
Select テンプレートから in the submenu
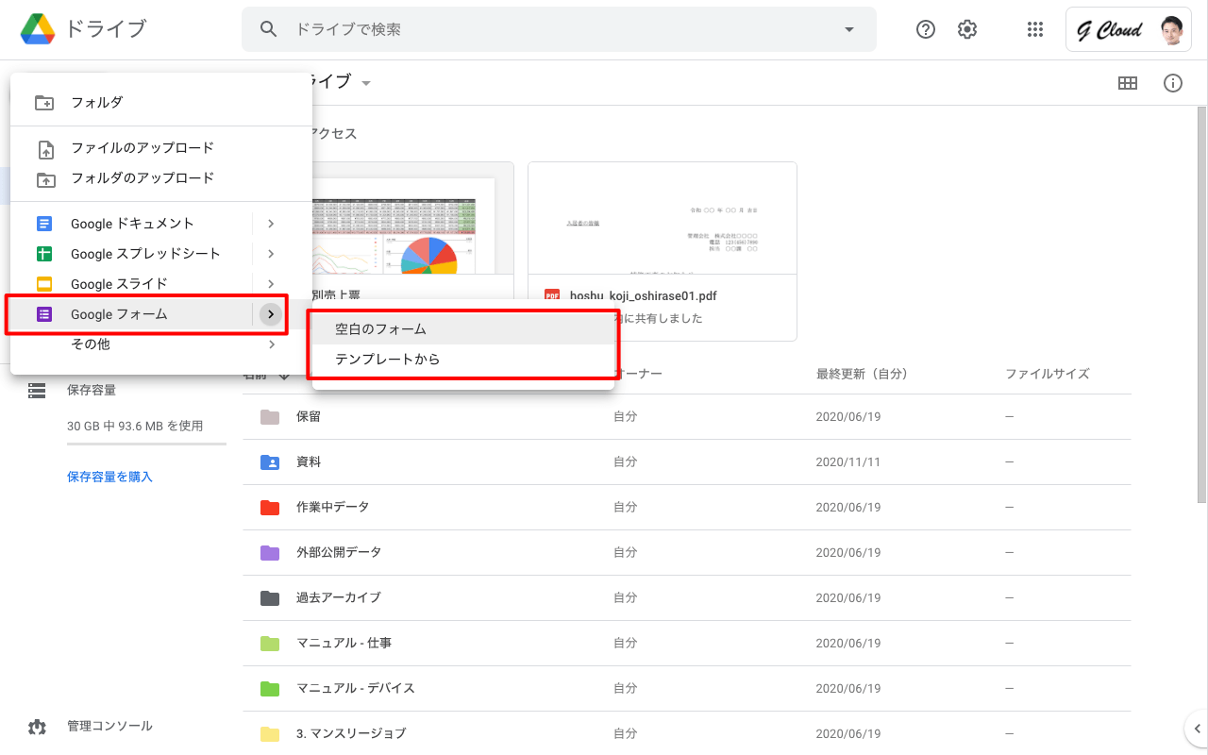463,360
